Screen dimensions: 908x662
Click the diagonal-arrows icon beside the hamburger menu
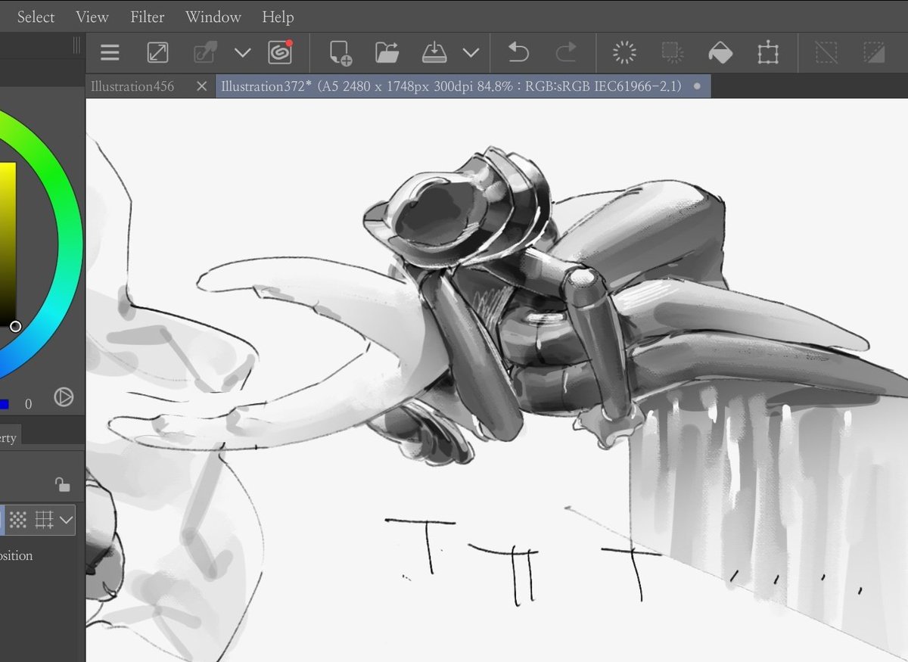[157, 53]
